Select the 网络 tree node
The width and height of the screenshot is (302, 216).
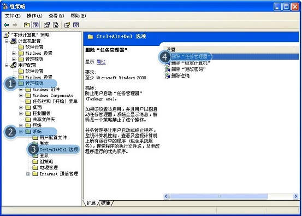tap(37, 126)
